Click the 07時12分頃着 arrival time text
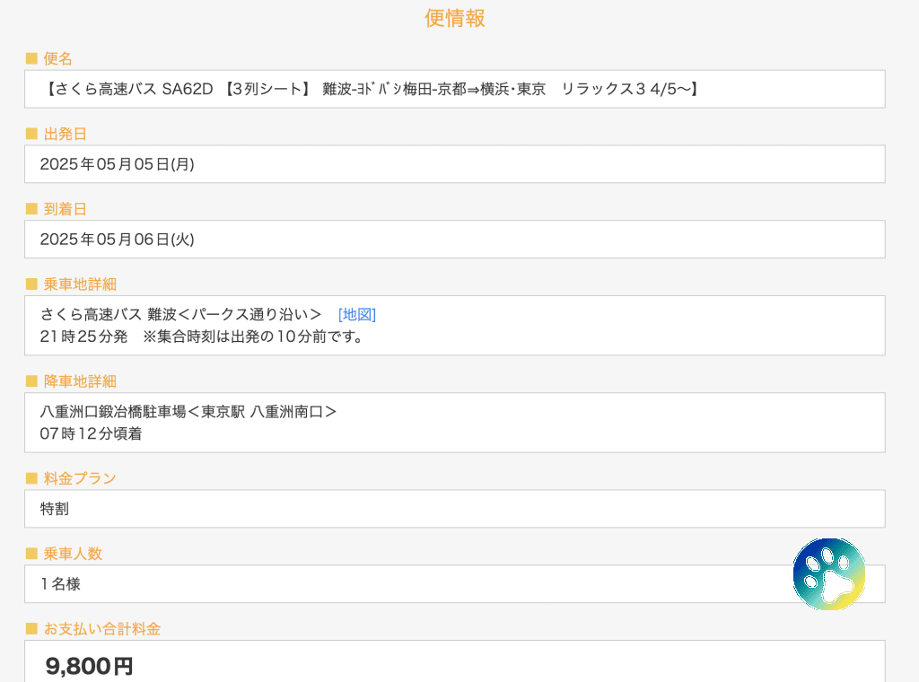The image size is (919, 682). coord(91,433)
